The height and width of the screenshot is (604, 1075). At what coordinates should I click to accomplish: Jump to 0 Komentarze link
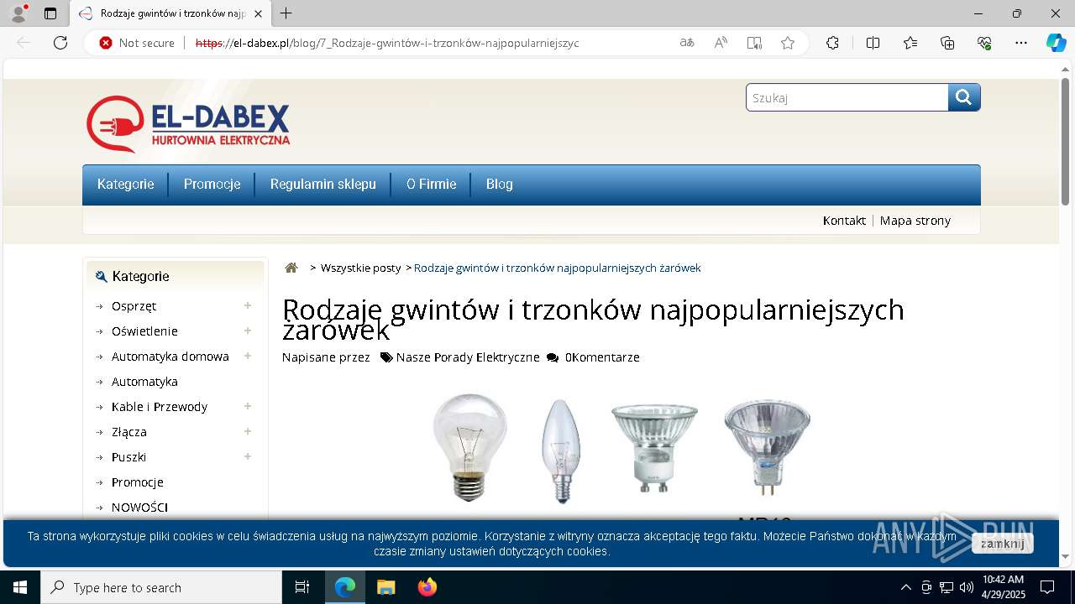(602, 357)
